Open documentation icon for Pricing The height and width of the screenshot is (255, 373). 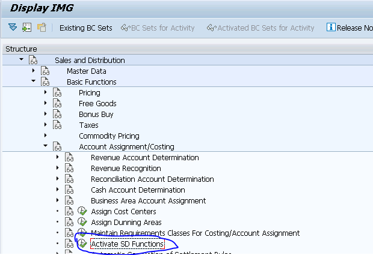point(58,93)
